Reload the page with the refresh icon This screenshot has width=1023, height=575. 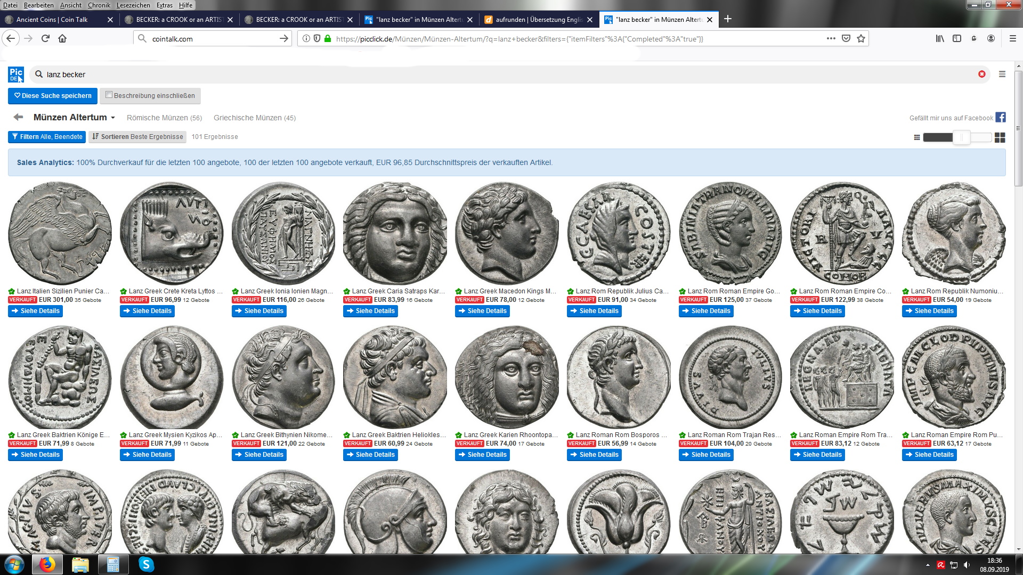(x=45, y=38)
